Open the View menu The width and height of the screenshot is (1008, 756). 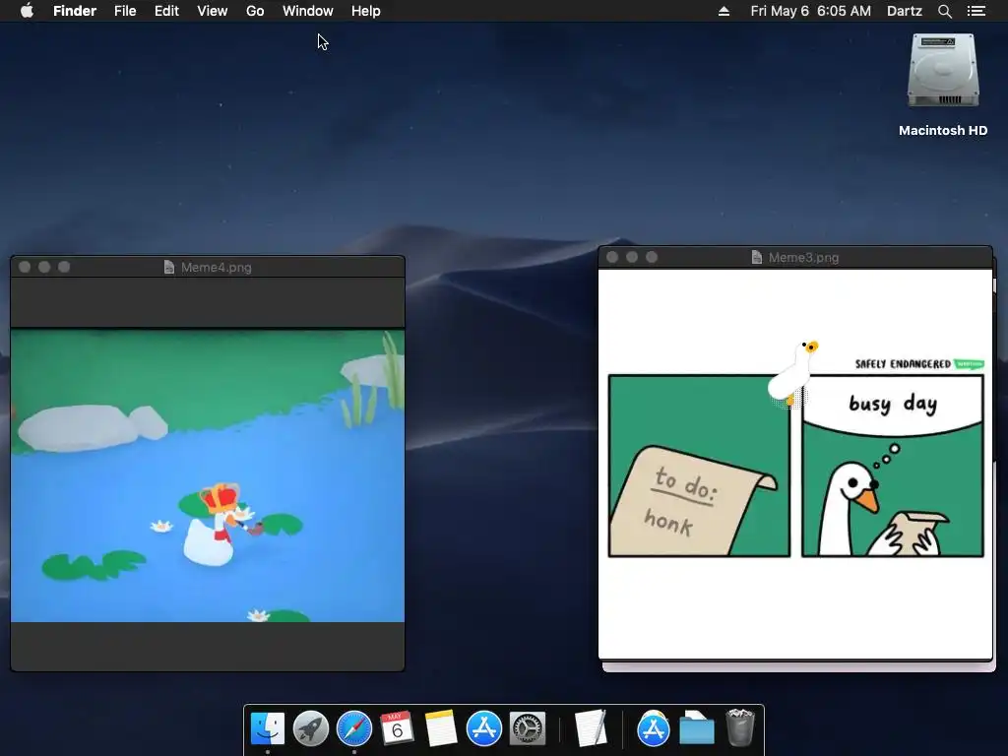(213, 11)
